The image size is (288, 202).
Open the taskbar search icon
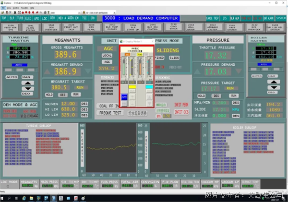(9, 198)
